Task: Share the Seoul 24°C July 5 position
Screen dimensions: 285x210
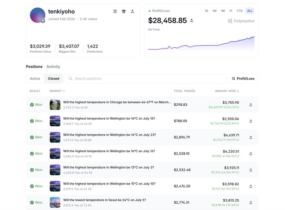Action: point(251,203)
